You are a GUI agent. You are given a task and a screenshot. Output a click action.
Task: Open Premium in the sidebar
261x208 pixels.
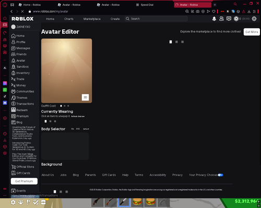20,116
